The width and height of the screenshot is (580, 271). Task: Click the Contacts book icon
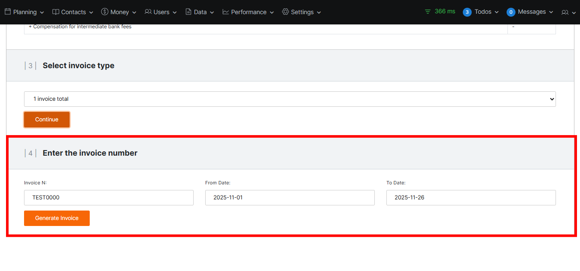tap(56, 12)
